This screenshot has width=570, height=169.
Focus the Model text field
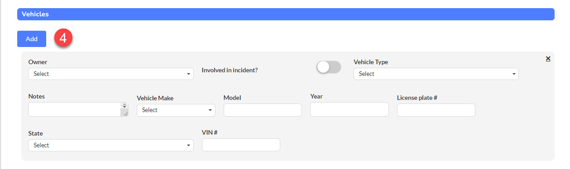[x=263, y=110]
